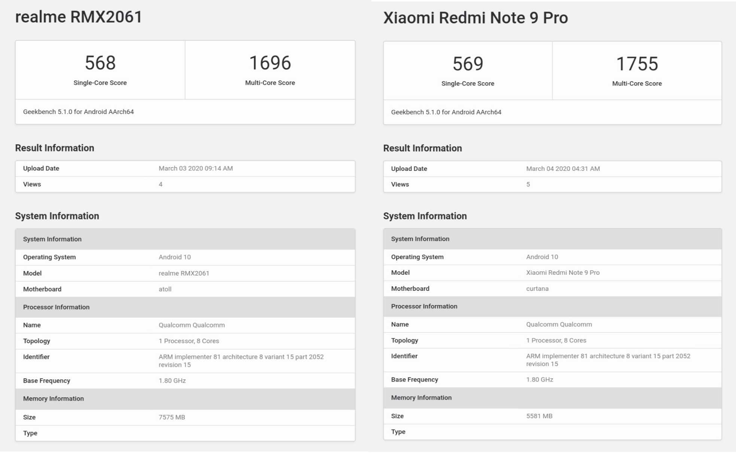Click the left Processor Information section header
736x453 pixels.
(56, 307)
